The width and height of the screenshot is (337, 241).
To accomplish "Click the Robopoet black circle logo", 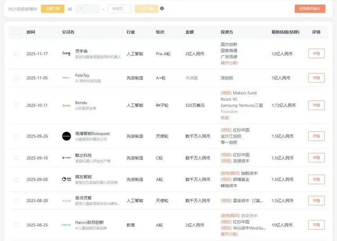I will click(67, 136).
